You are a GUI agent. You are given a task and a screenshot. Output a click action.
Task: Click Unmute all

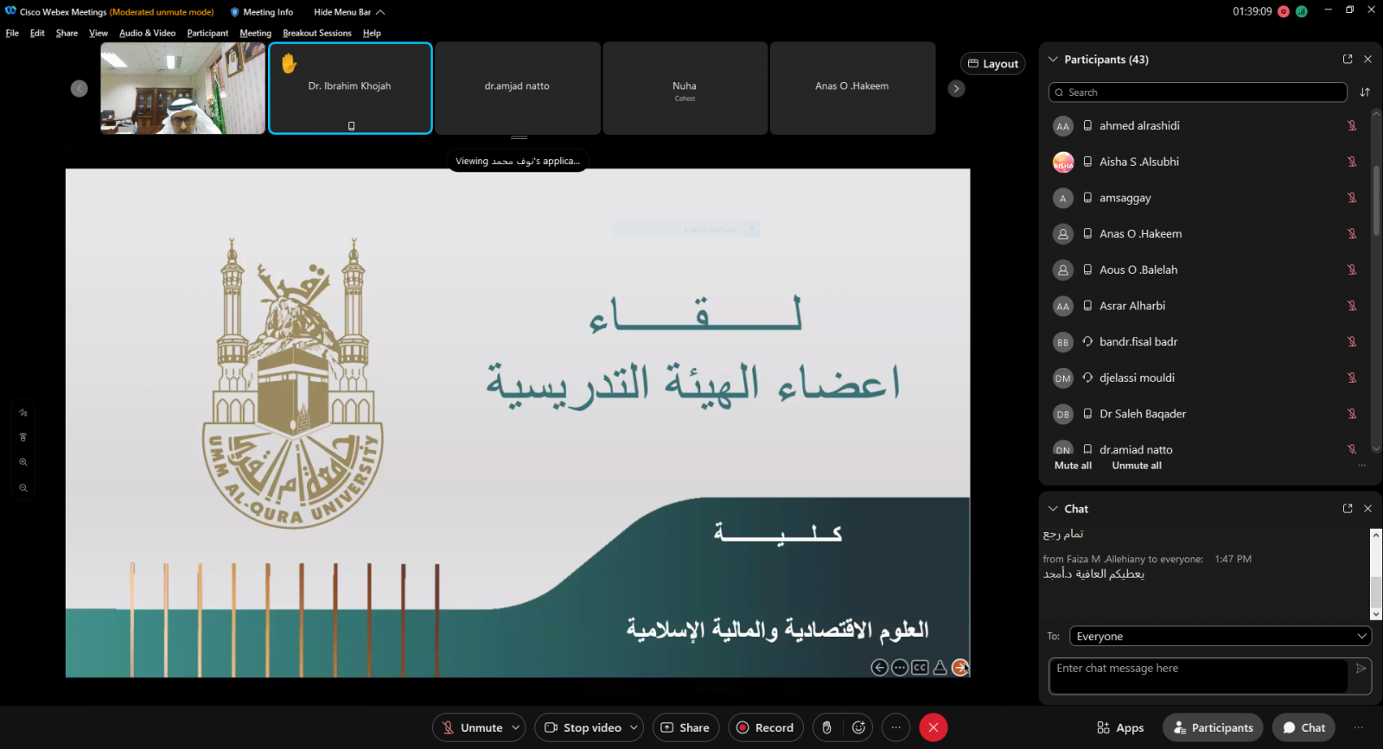tap(1137, 466)
